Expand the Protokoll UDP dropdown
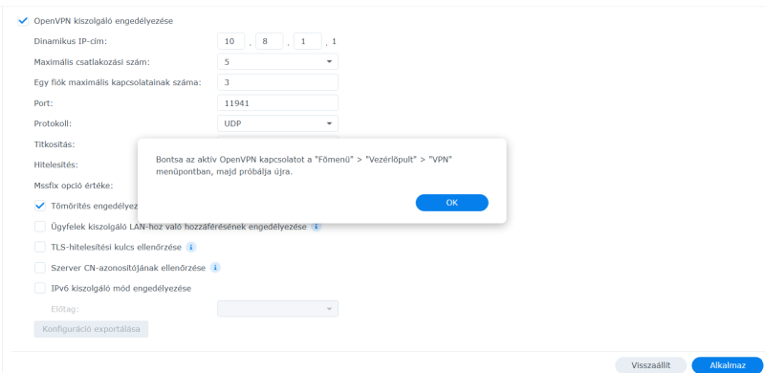The image size is (765, 373). pyautogui.click(x=277, y=123)
